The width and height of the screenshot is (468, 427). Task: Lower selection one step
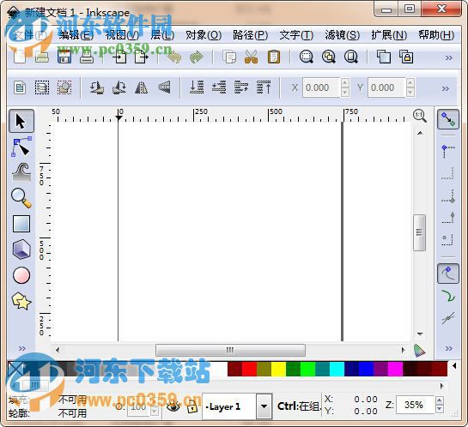click(219, 87)
